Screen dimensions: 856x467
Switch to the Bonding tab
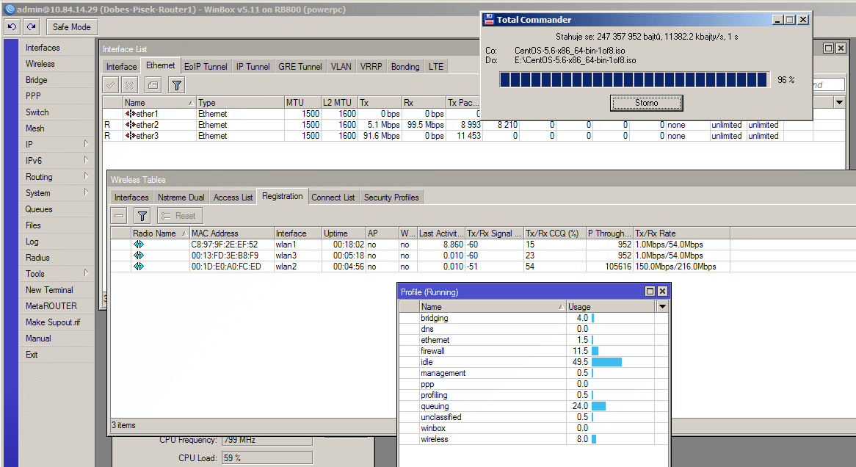click(405, 67)
